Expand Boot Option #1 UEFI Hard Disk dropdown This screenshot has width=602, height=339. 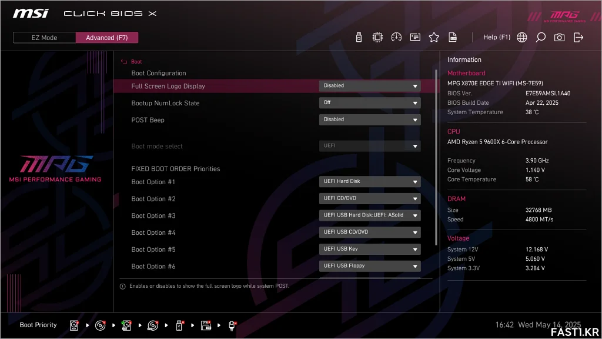370,181
